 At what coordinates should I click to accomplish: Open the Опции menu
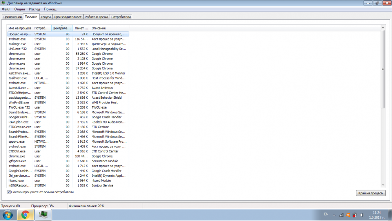[x=20, y=9]
